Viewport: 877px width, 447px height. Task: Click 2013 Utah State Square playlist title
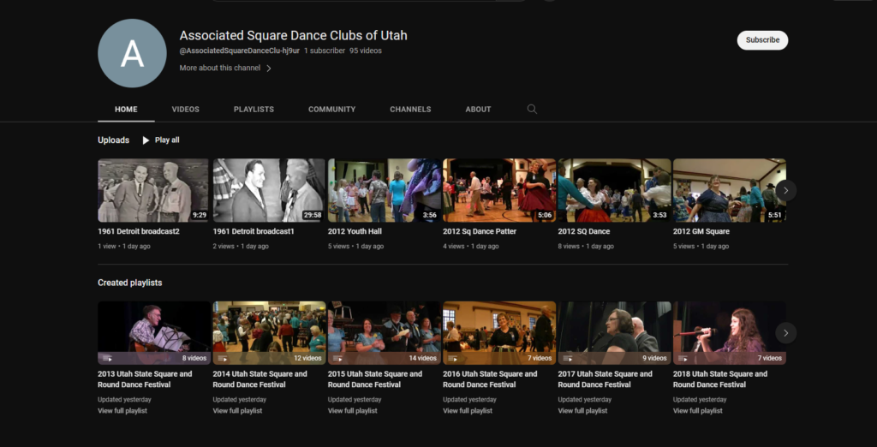(145, 379)
